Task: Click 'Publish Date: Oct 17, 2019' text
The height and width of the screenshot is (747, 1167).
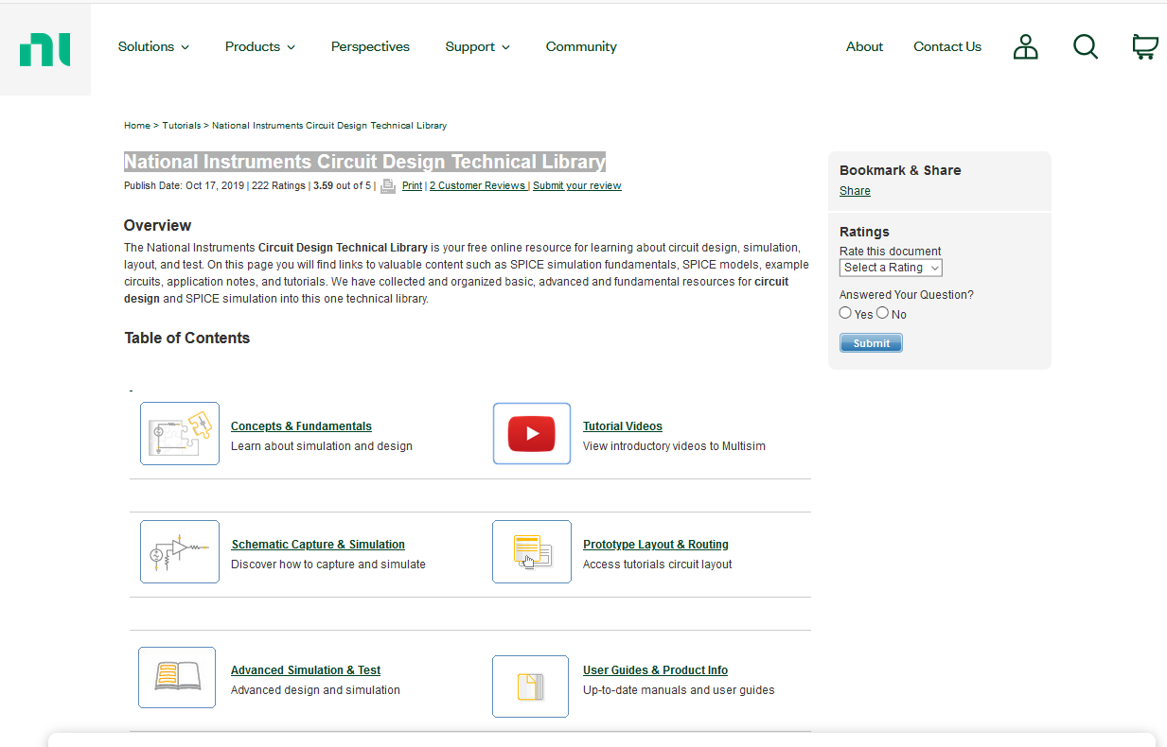Action: click(184, 186)
